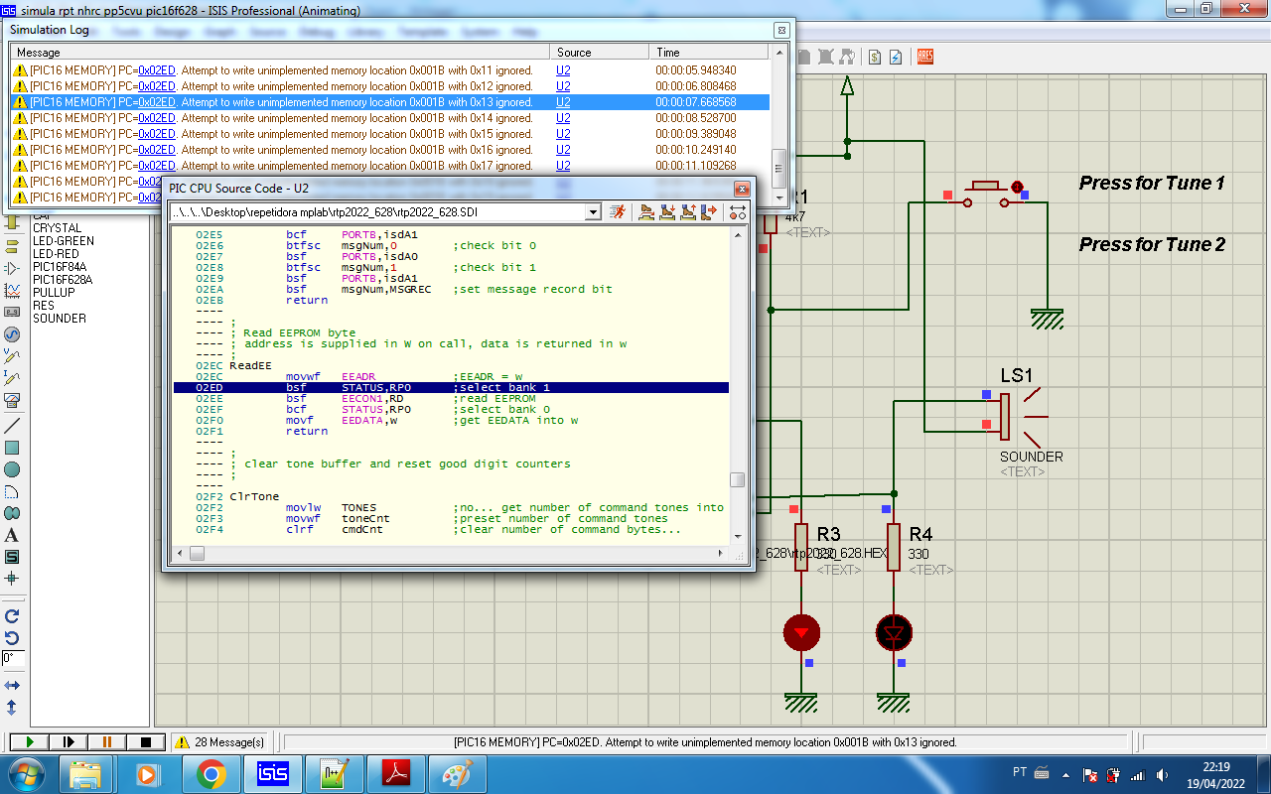Click the Rotate Anti-clockwise icon

12,638
